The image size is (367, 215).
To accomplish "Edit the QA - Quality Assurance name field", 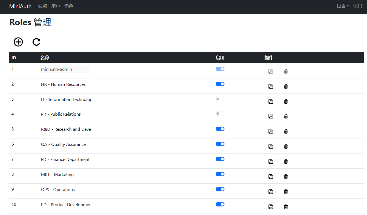I will pos(66,144).
